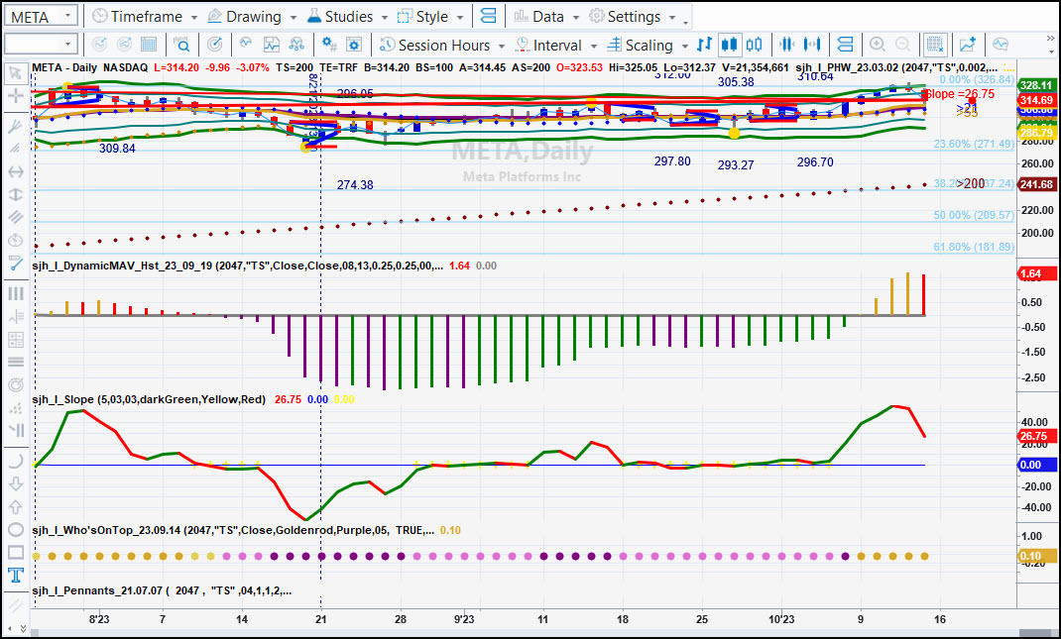Open the META symbol combo box
This screenshot has height=639, width=1061.
(x=41, y=16)
